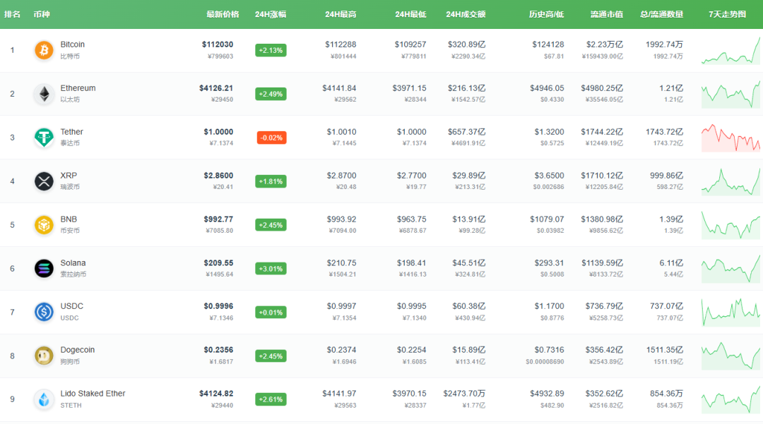Open the Ethereum name link
The height and width of the screenshot is (424, 763).
78,88
